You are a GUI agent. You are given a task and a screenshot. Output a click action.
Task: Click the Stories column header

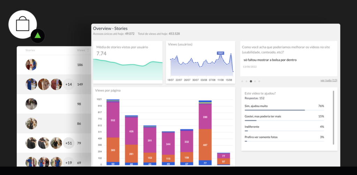click(30, 50)
